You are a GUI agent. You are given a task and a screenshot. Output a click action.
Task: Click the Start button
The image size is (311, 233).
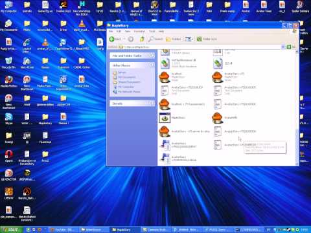[12, 230]
